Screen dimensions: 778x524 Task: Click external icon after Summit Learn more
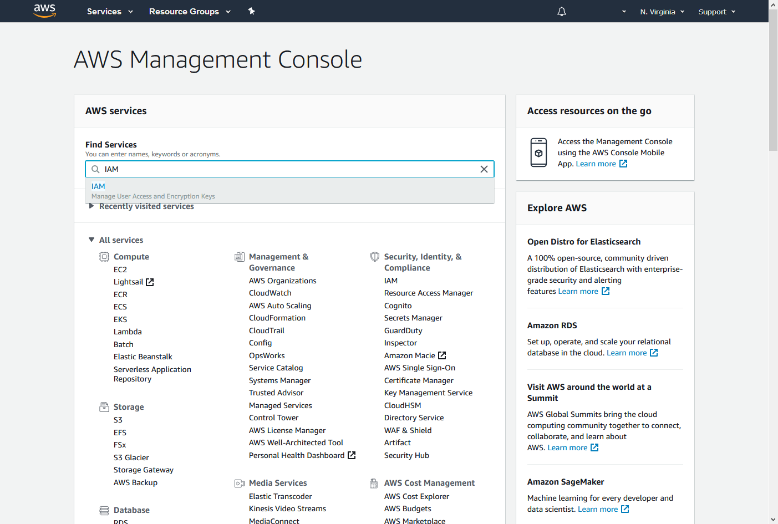coord(594,447)
